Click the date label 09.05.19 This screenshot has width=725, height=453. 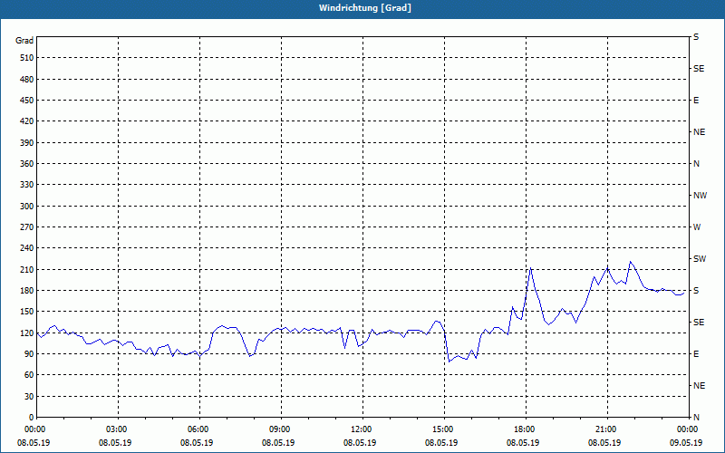(686, 442)
